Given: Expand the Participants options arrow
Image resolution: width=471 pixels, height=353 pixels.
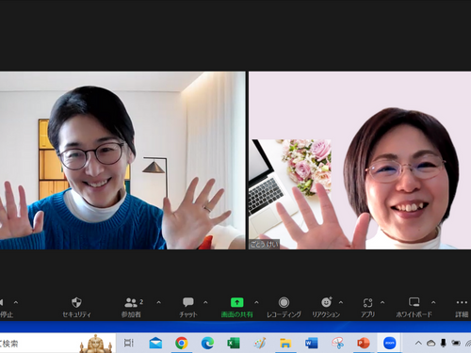Looking at the screenshot, I should click(x=158, y=302).
